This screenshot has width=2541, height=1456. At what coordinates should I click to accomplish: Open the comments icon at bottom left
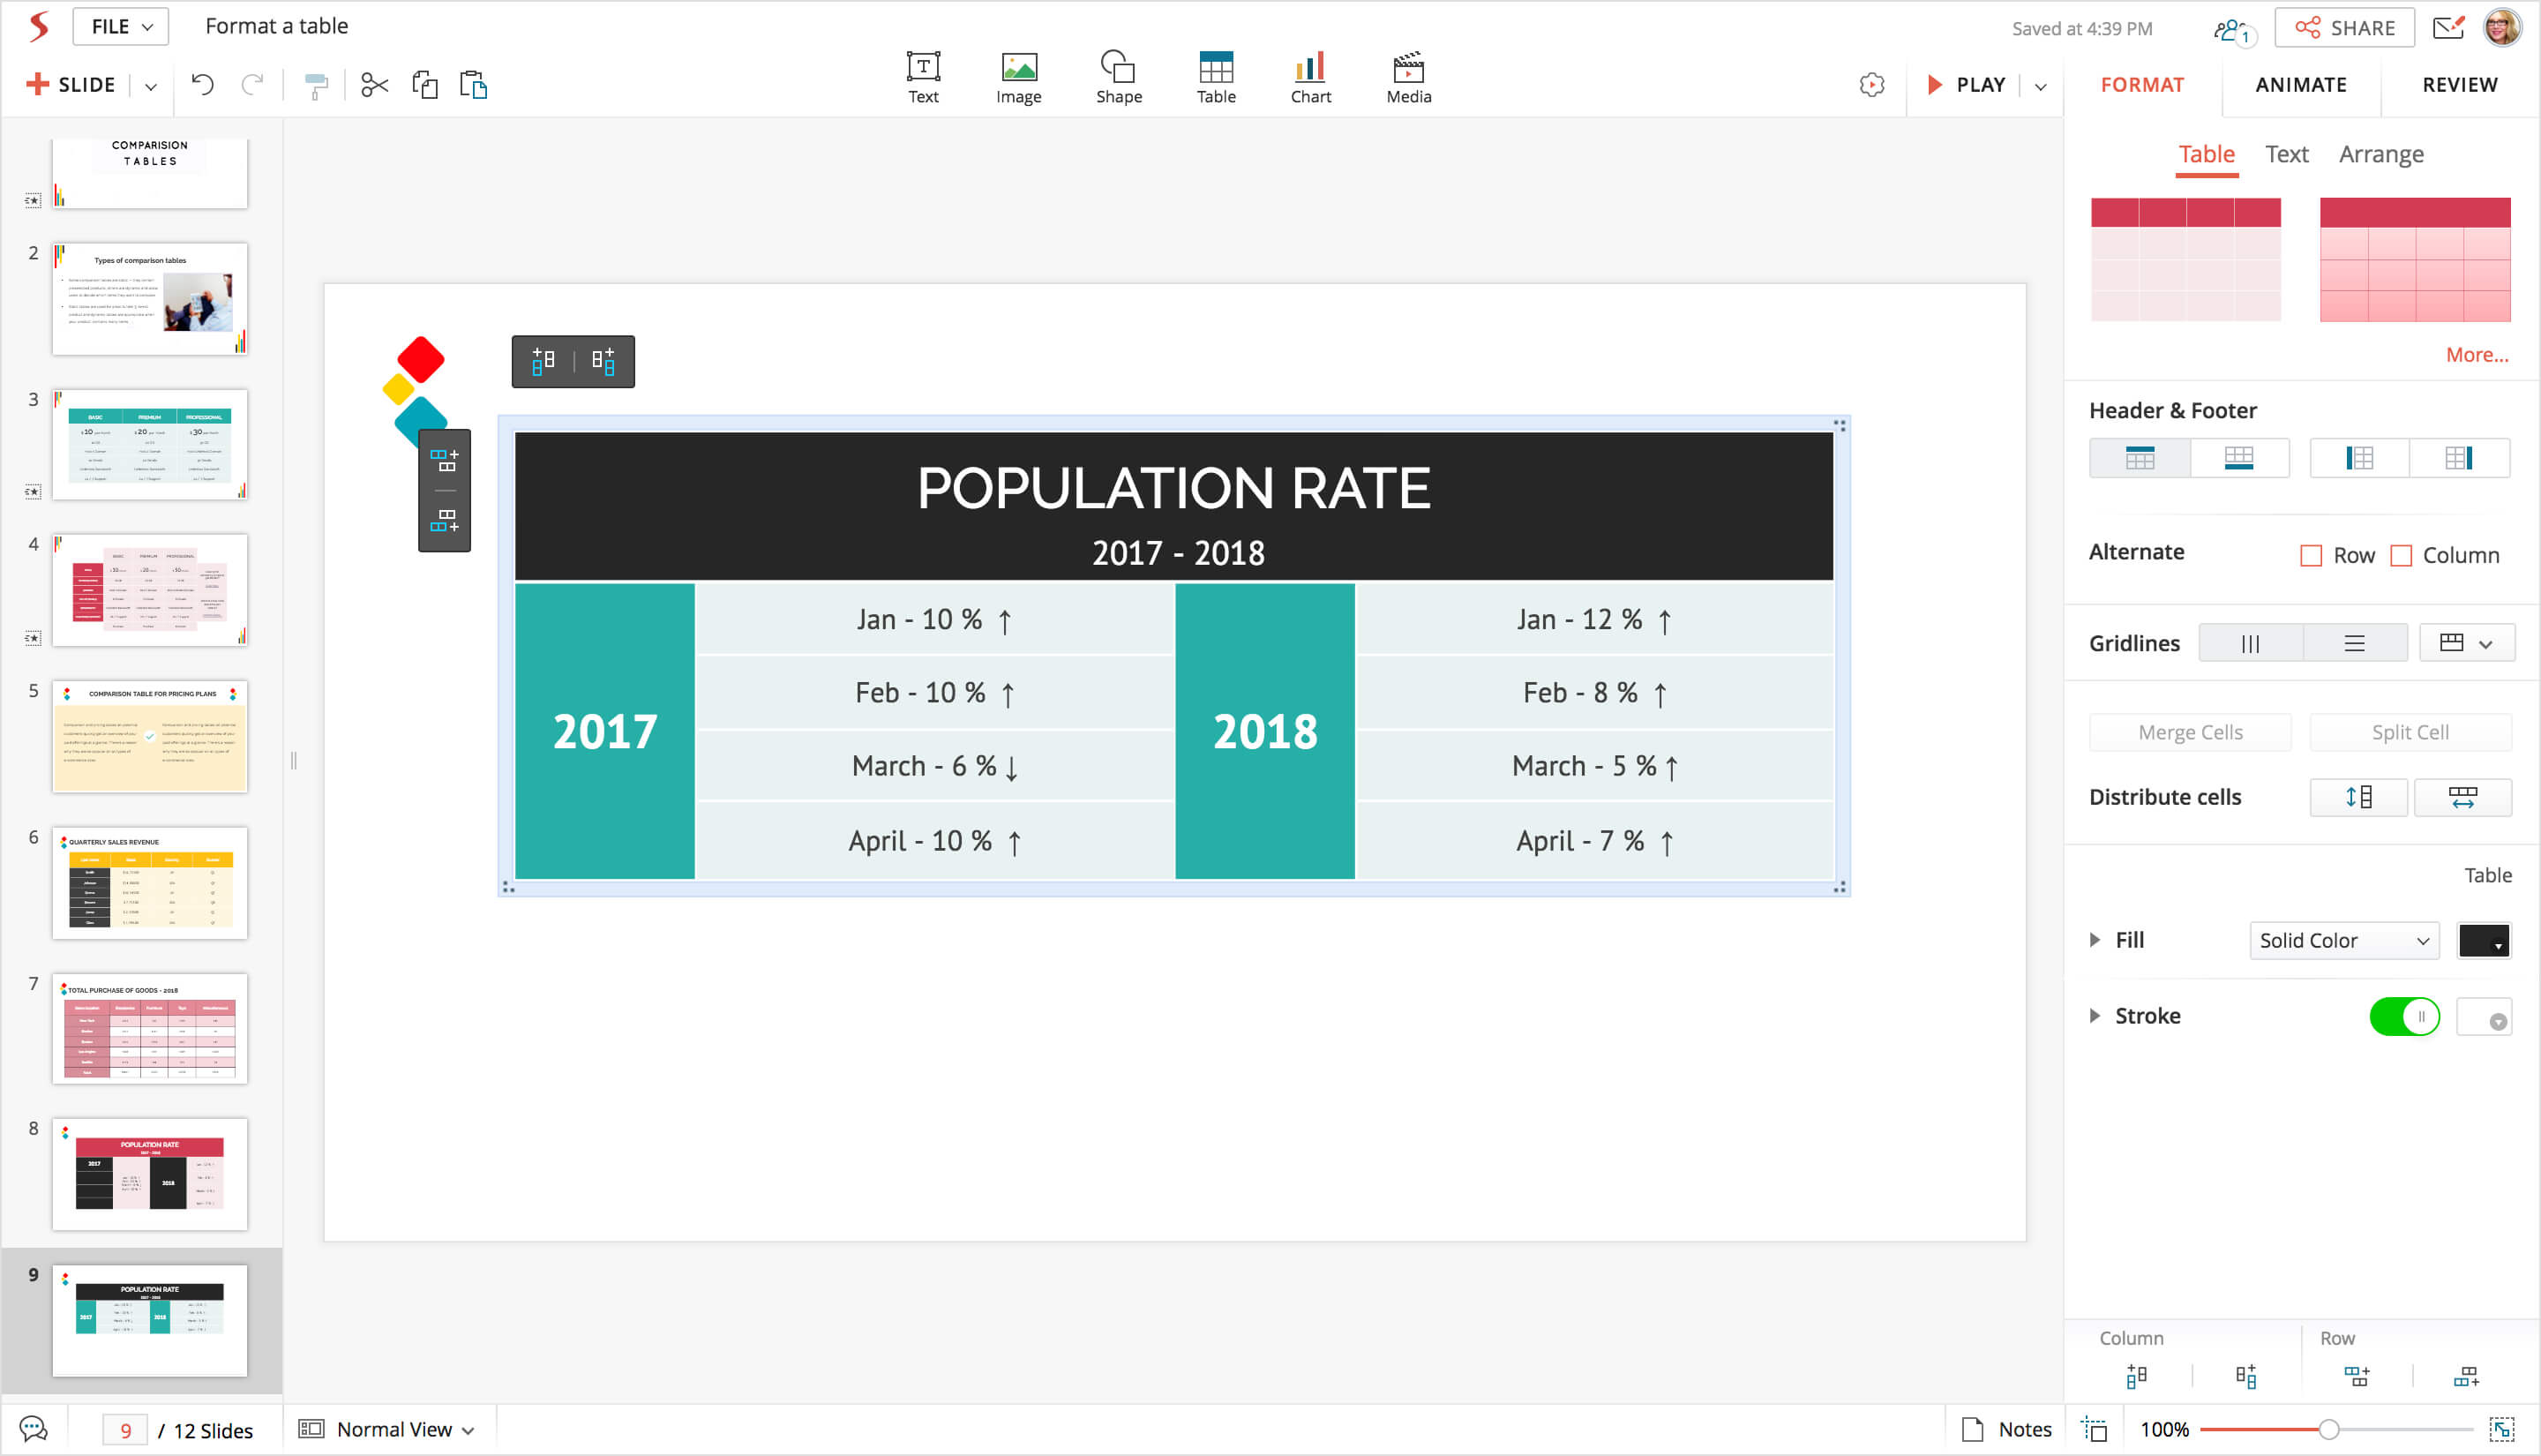click(x=33, y=1429)
